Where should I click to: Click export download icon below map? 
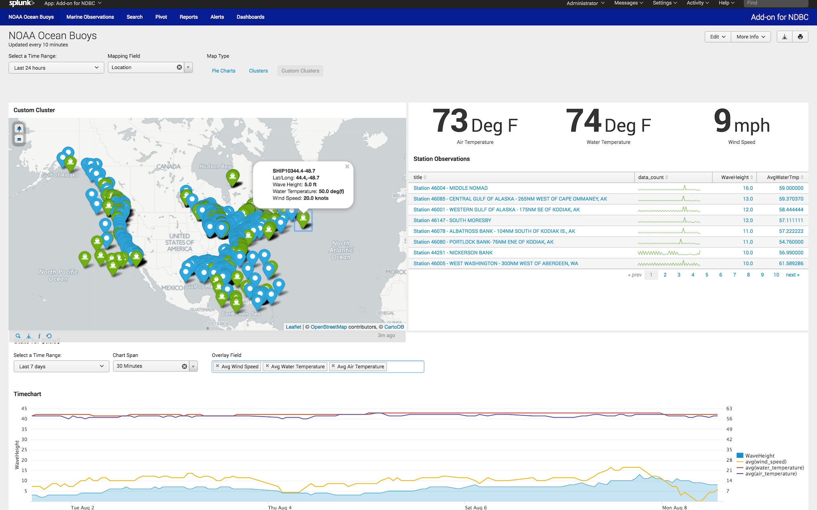[x=29, y=336]
